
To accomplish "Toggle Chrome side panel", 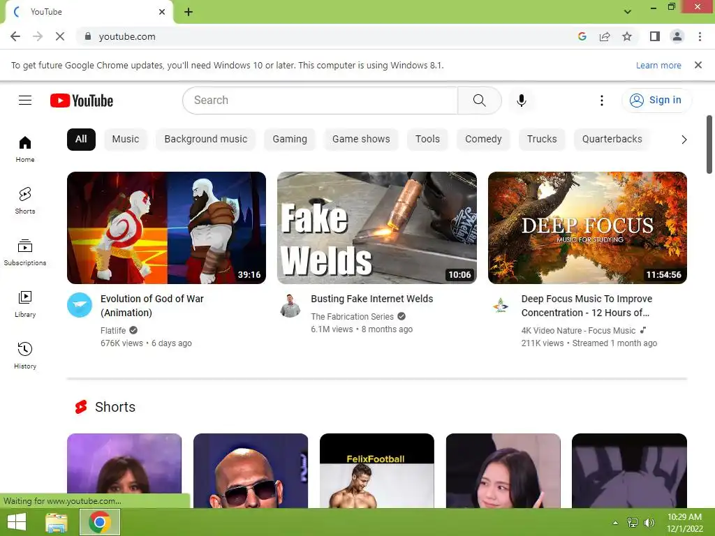I will coord(655,36).
